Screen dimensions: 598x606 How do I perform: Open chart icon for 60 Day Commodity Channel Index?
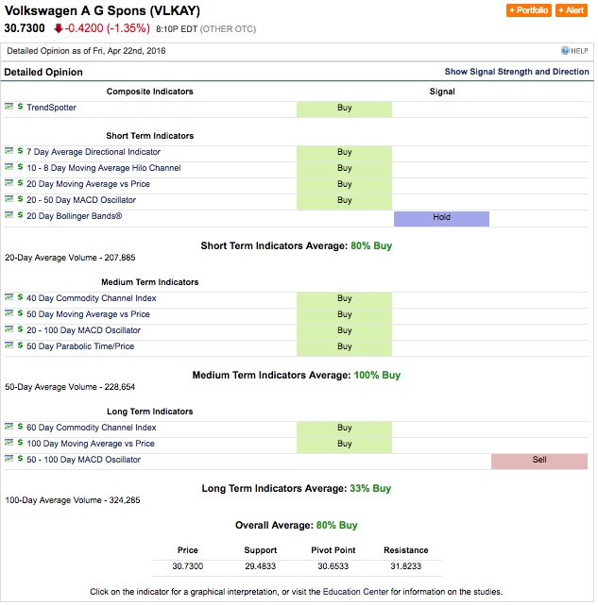tap(9, 427)
